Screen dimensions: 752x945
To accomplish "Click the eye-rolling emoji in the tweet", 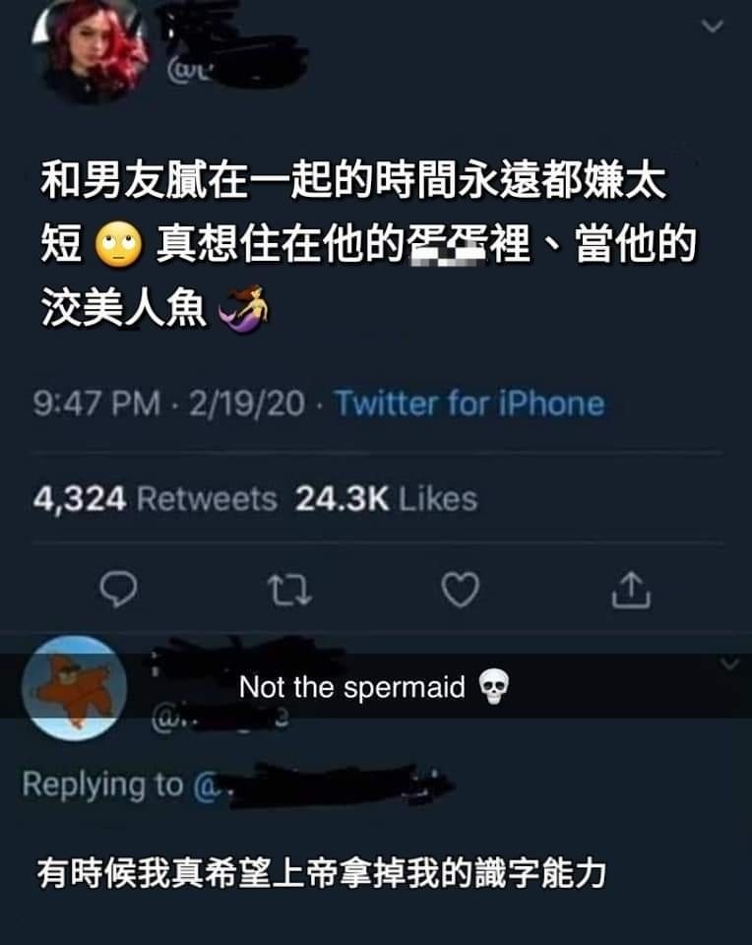I will click(x=119, y=244).
